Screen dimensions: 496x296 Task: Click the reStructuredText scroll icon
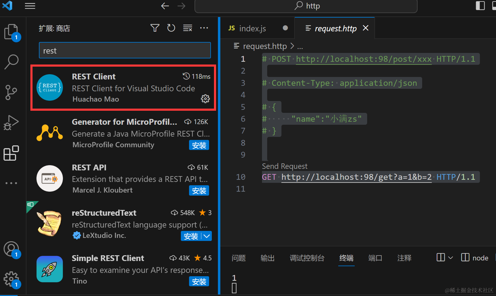50,224
